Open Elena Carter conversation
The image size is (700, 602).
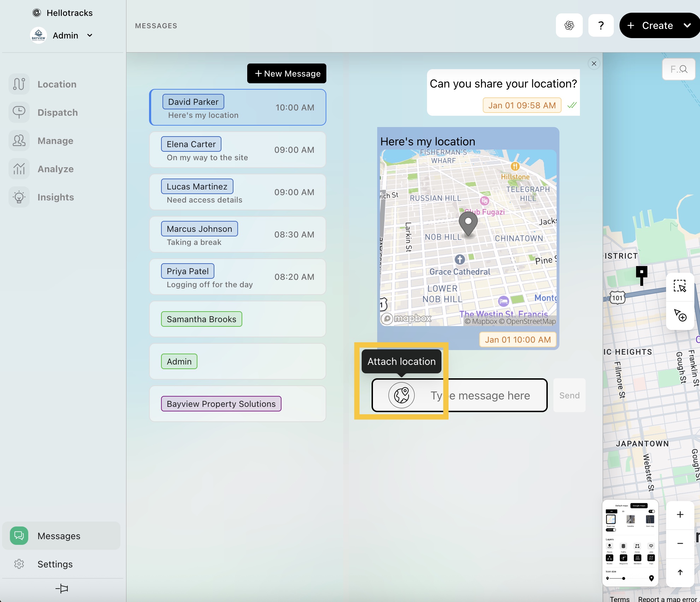[237, 150]
